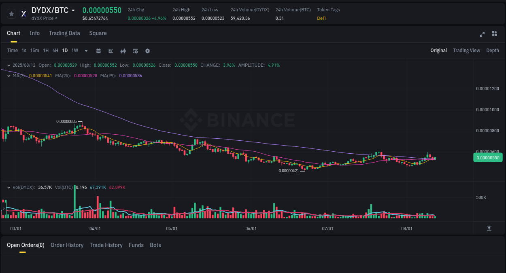This screenshot has width=506, height=273.
Task: Select the candlestick chart style icon
Action: click(123, 51)
